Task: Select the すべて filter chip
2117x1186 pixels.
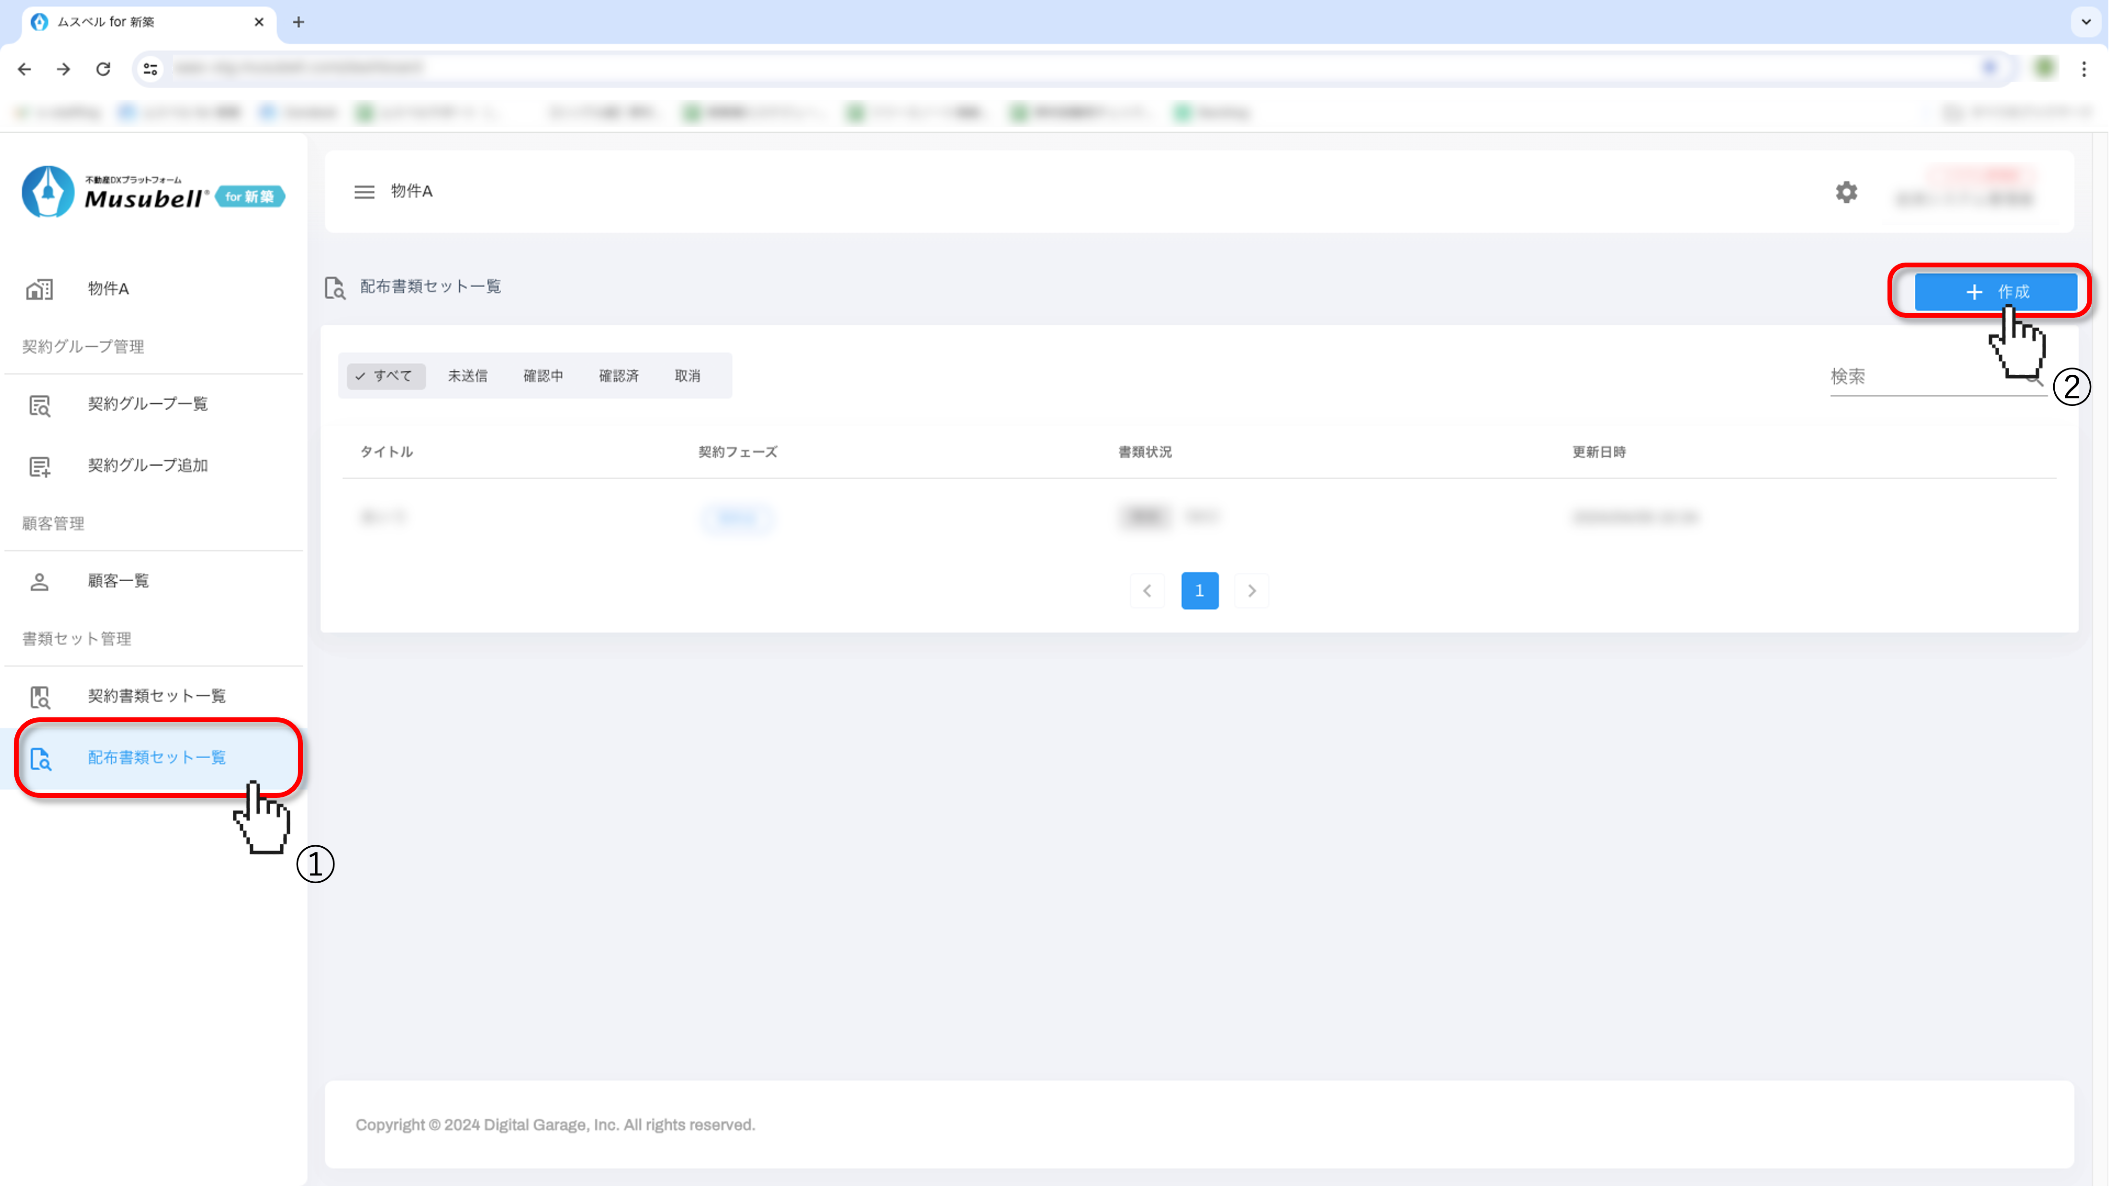Action: click(x=385, y=376)
